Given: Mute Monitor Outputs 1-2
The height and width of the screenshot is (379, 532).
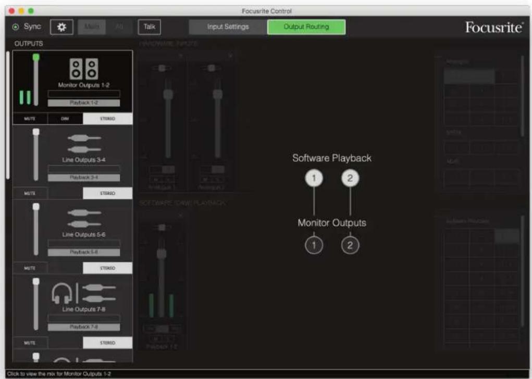Looking at the screenshot, I should click(30, 119).
